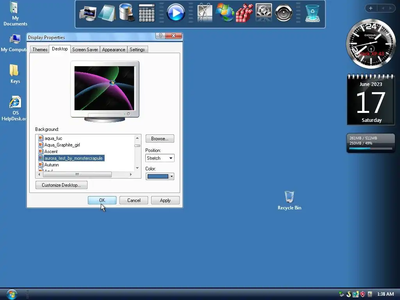Click the monitor wallpaper preview
The width and height of the screenshot is (400, 300).
[x=104, y=88]
